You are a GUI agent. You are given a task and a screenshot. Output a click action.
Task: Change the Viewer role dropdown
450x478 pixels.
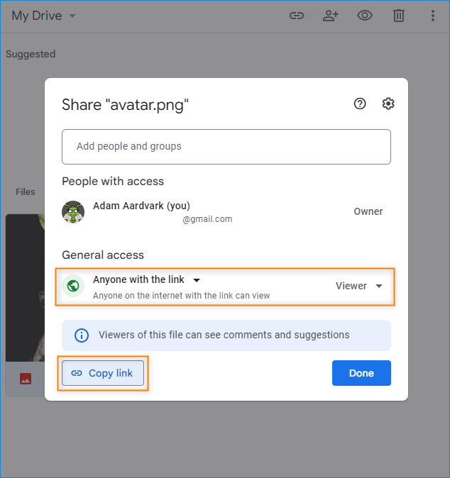coord(359,287)
